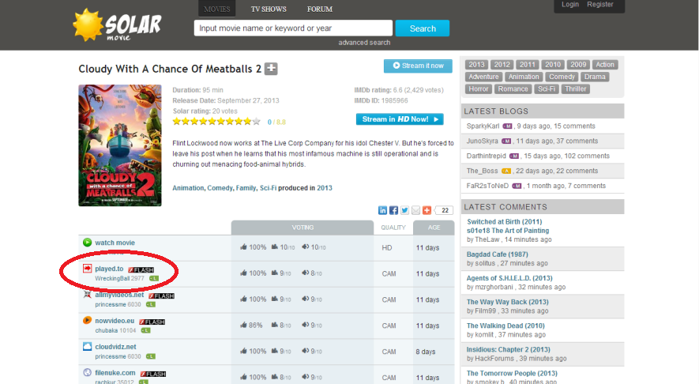Click nowvideo.eu orange play icon
This screenshot has width=699, height=384.
pos(88,320)
